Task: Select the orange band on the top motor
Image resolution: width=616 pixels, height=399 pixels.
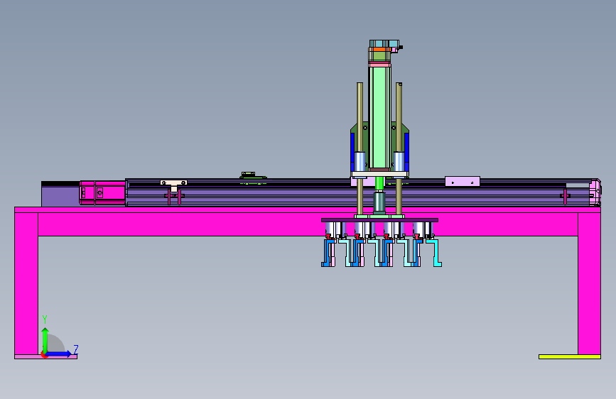Action: click(381, 50)
